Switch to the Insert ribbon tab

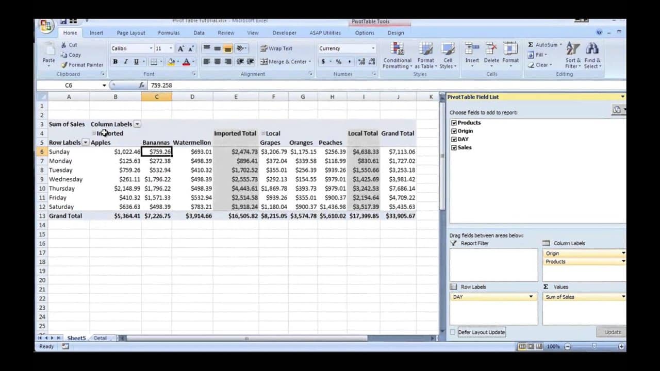(96, 33)
